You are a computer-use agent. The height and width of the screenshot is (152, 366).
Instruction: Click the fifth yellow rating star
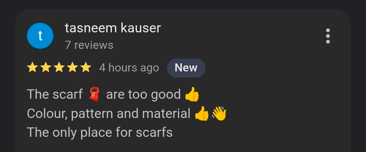coord(86,67)
